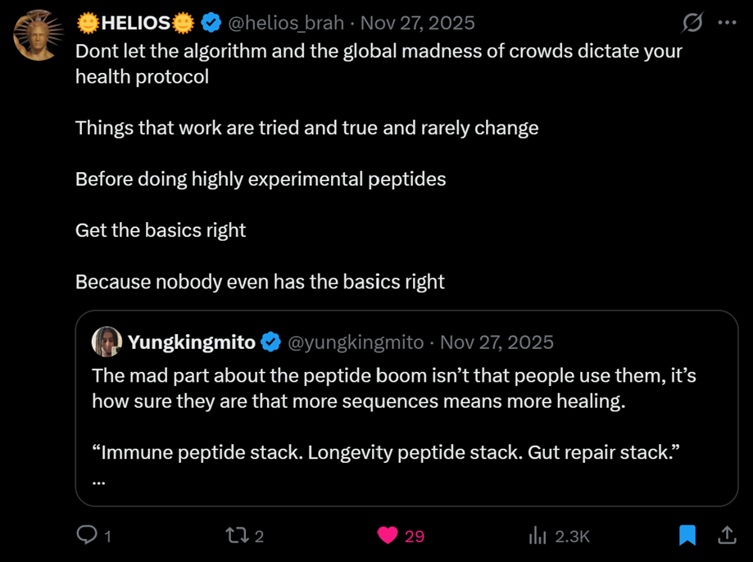Click the reply speech bubble icon
This screenshot has width=753, height=562.
[x=88, y=536]
